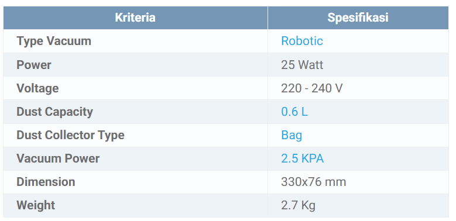Click the Type Vacuum row label
This screenshot has height=221, width=456.
coord(54,41)
